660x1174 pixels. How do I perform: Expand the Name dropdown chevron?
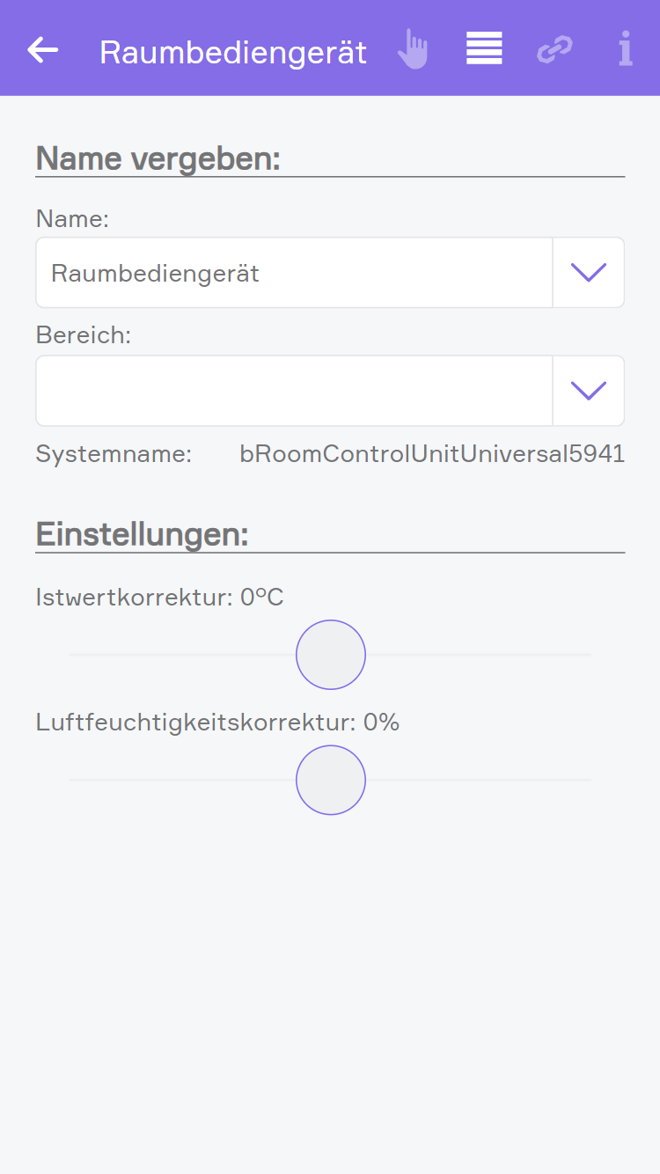pyautogui.click(x=589, y=273)
